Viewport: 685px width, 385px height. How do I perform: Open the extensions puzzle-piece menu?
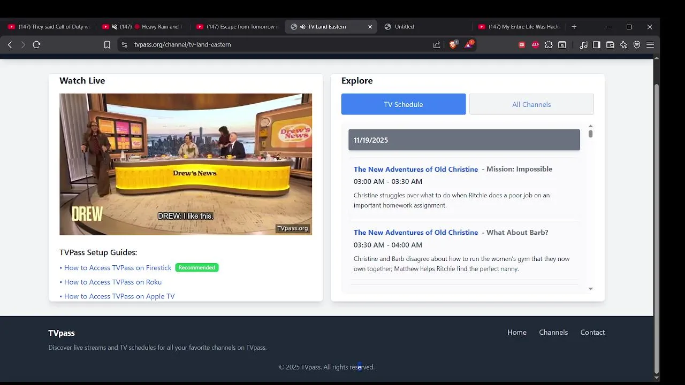point(549,45)
